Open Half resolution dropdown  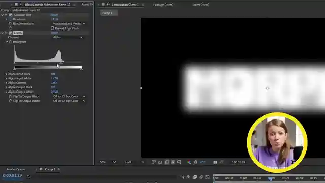click(x=135, y=162)
